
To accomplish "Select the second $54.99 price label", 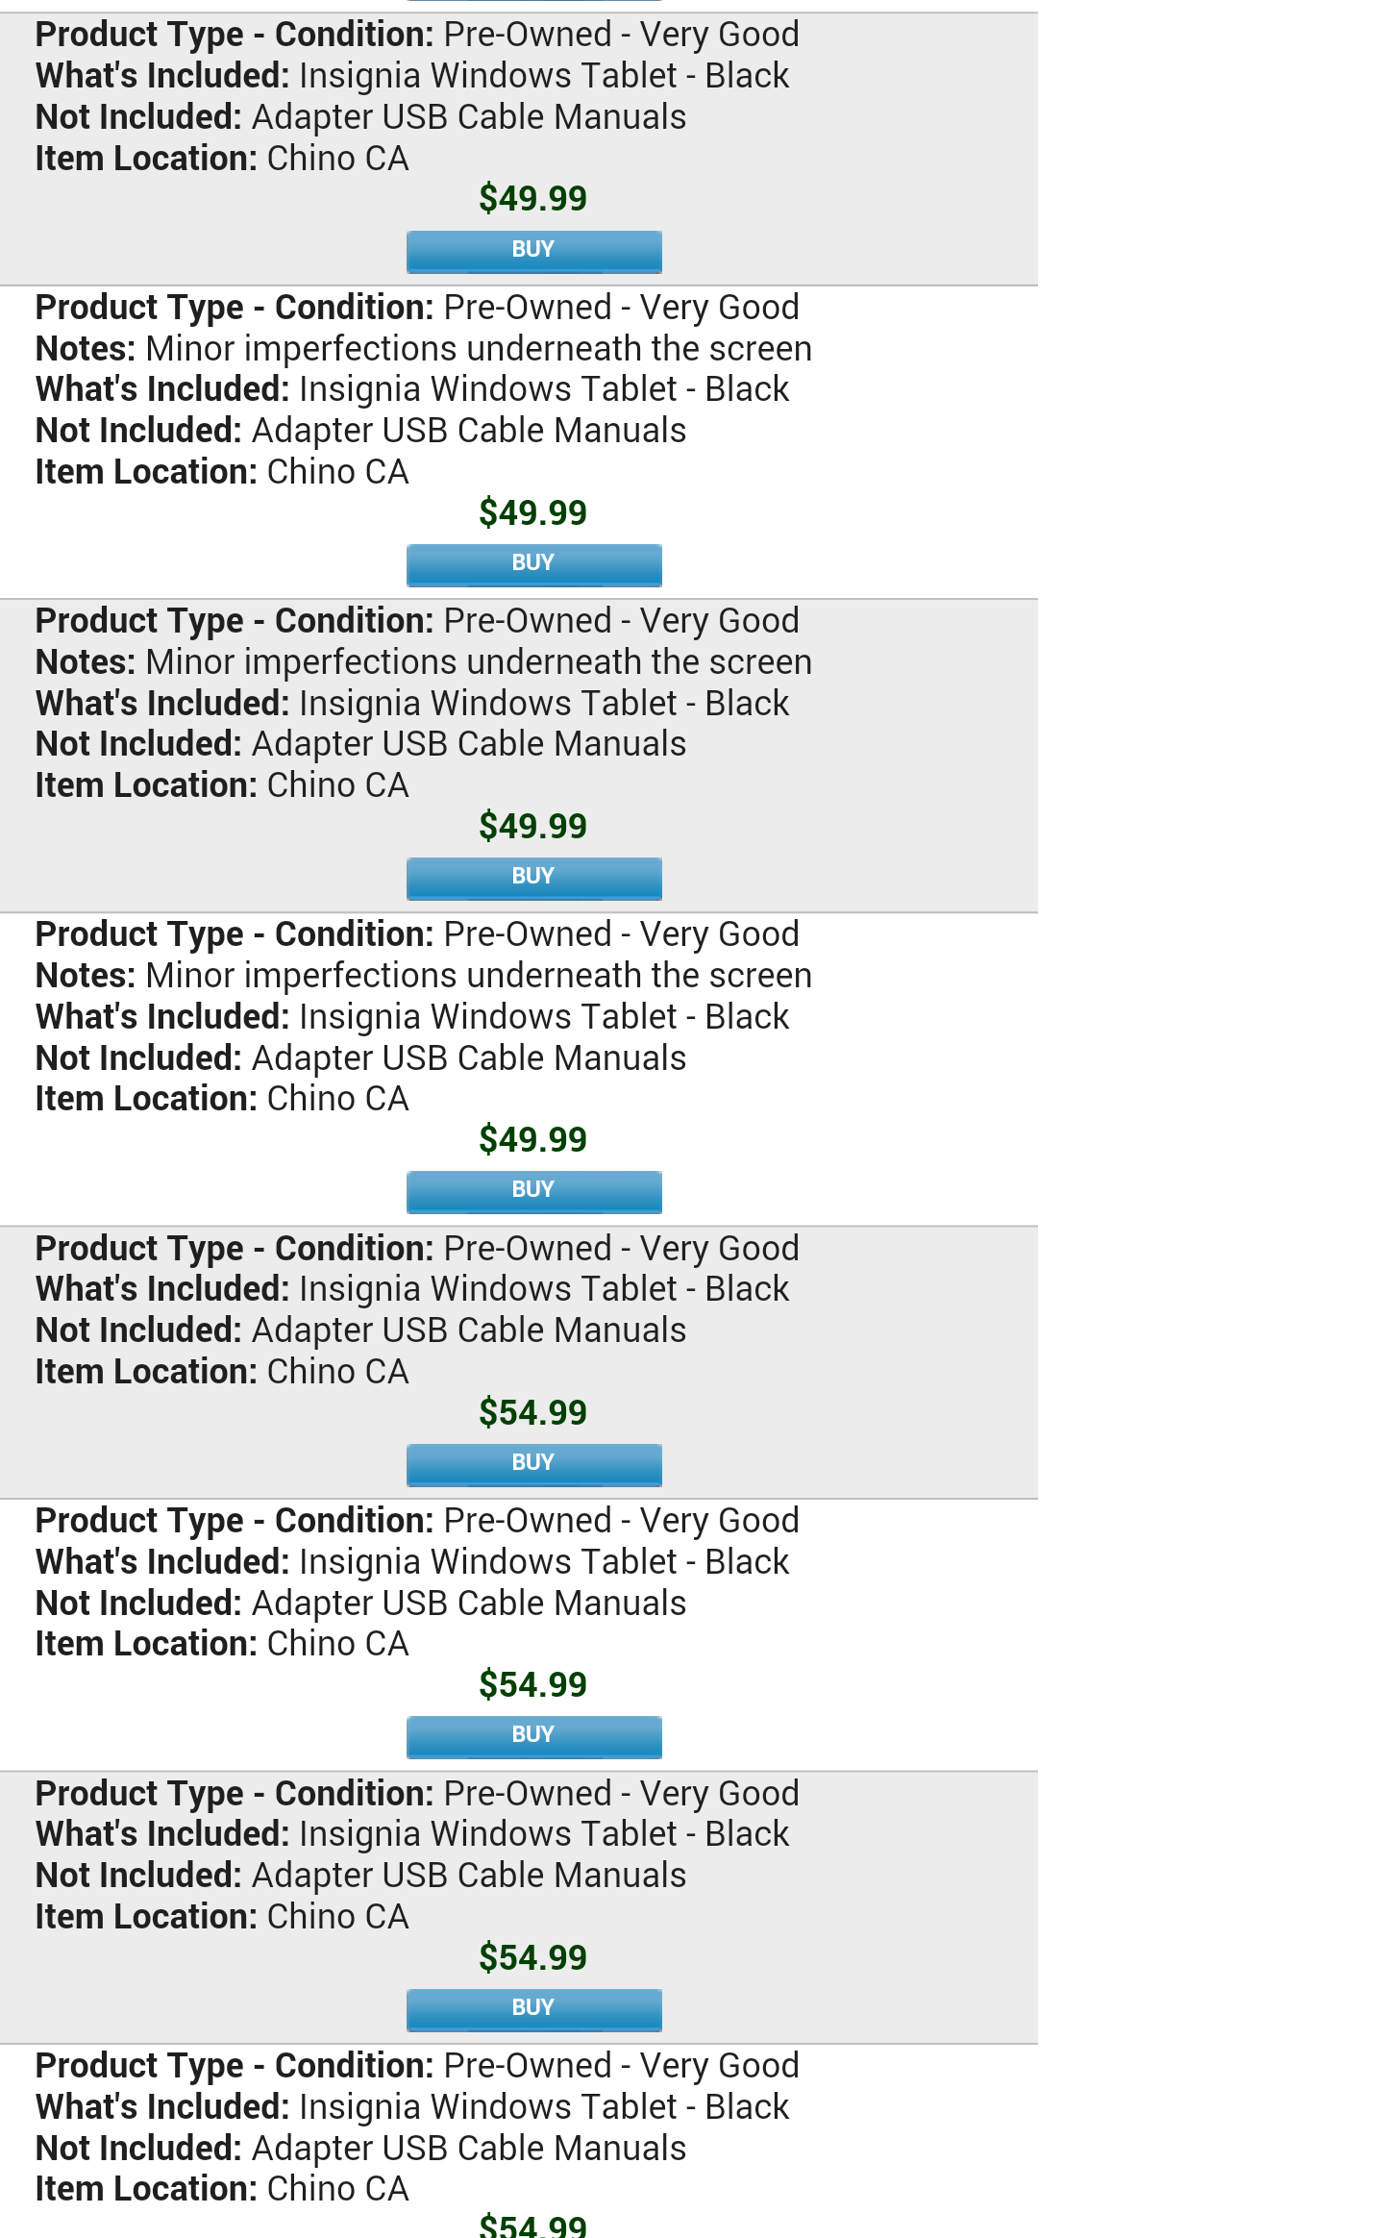I will tap(533, 1685).
